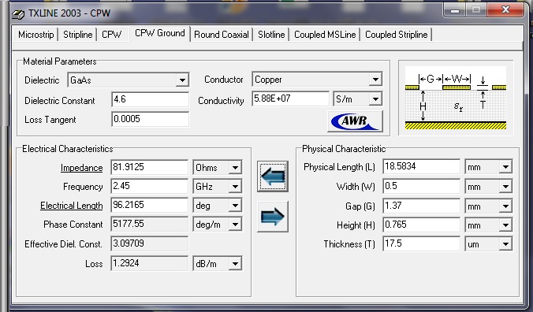Click the Impedance field 81.9125

[149, 167]
